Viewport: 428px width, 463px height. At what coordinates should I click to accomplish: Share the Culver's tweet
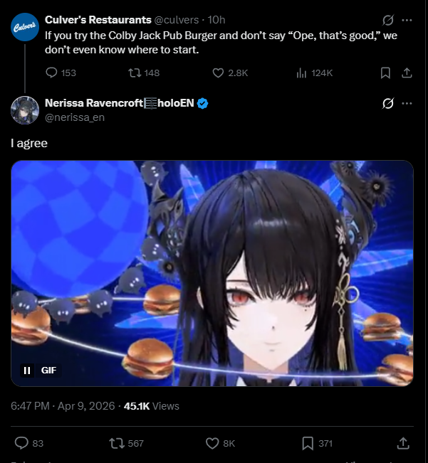coord(407,73)
